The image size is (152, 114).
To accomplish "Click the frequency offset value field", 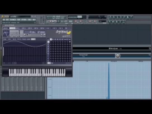I will tap(30, 32).
